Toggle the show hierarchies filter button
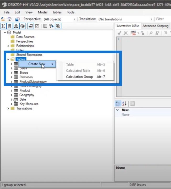This screenshot has width=171, height=189. point(16,26)
